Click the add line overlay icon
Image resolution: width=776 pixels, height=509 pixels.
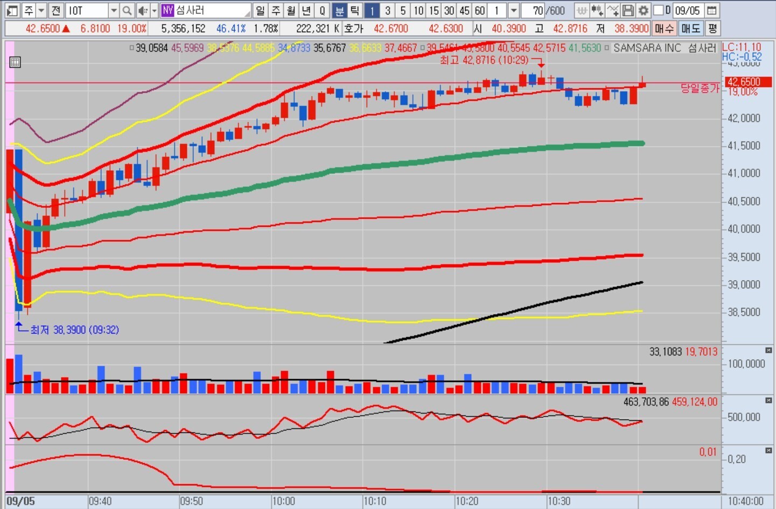point(613,10)
